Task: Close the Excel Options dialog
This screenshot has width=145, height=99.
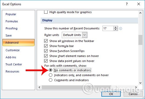Action: click(x=139, y=4)
